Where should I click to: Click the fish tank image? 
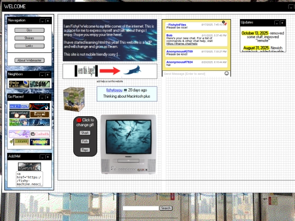click(x=74, y=99)
